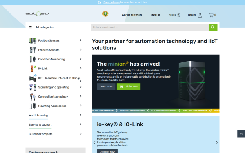Expand the Service & support chevron
Screen dimensions: 245x153
pos(80,124)
